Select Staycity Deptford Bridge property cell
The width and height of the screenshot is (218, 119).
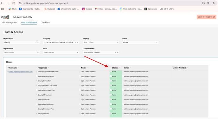[x=46, y=104]
